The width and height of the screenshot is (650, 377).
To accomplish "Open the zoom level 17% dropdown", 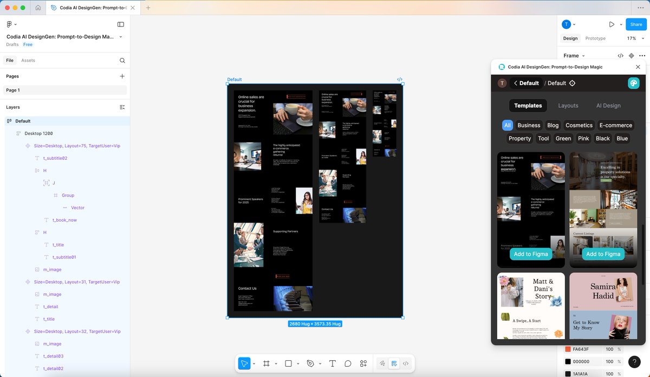I will click(x=635, y=38).
